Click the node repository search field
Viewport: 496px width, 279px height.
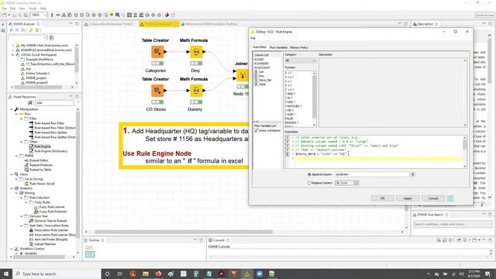54,103
